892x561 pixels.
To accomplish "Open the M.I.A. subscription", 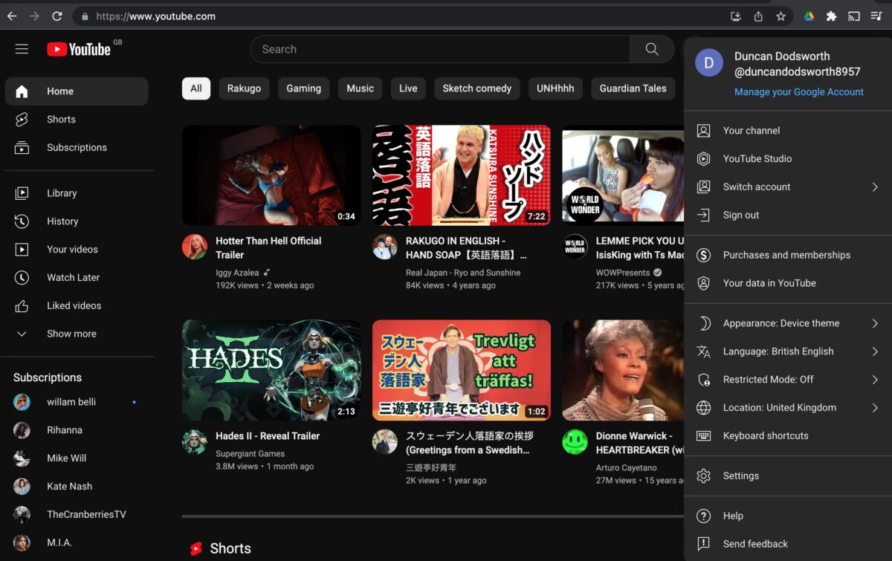I will 77,542.
